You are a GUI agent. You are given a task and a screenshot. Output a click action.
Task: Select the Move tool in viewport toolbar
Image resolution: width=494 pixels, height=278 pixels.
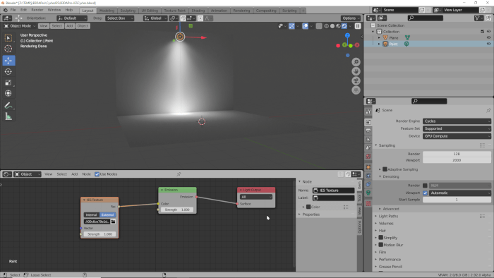click(x=8, y=61)
